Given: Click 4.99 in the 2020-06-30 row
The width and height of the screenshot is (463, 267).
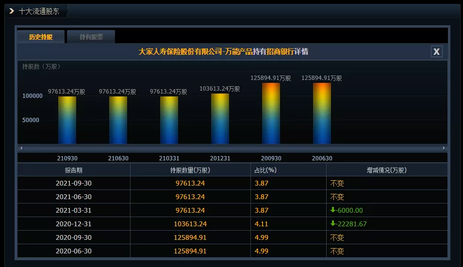Looking at the screenshot, I should click(x=261, y=251).
